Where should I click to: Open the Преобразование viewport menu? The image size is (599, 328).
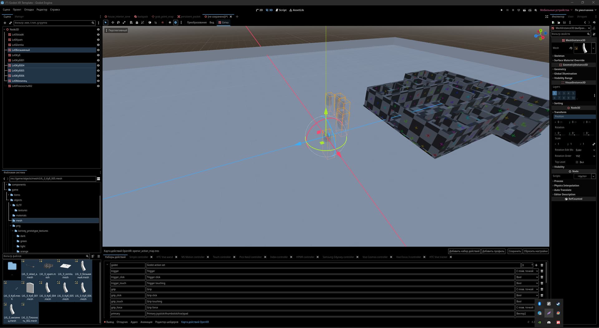coord(197,22)
